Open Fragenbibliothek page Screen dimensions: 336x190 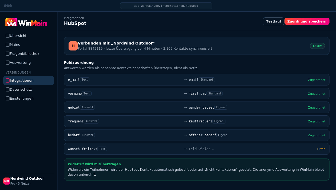point(28,53)
